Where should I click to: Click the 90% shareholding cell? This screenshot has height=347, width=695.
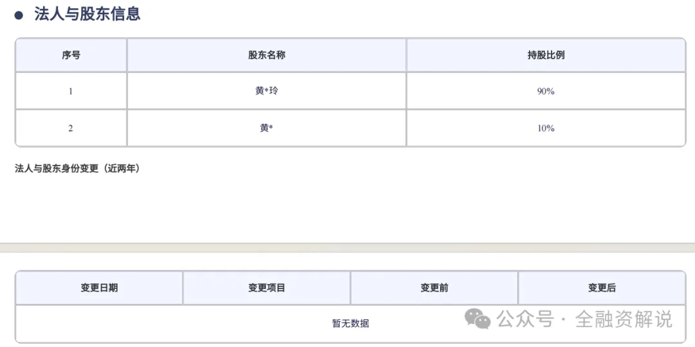(546, 91)
